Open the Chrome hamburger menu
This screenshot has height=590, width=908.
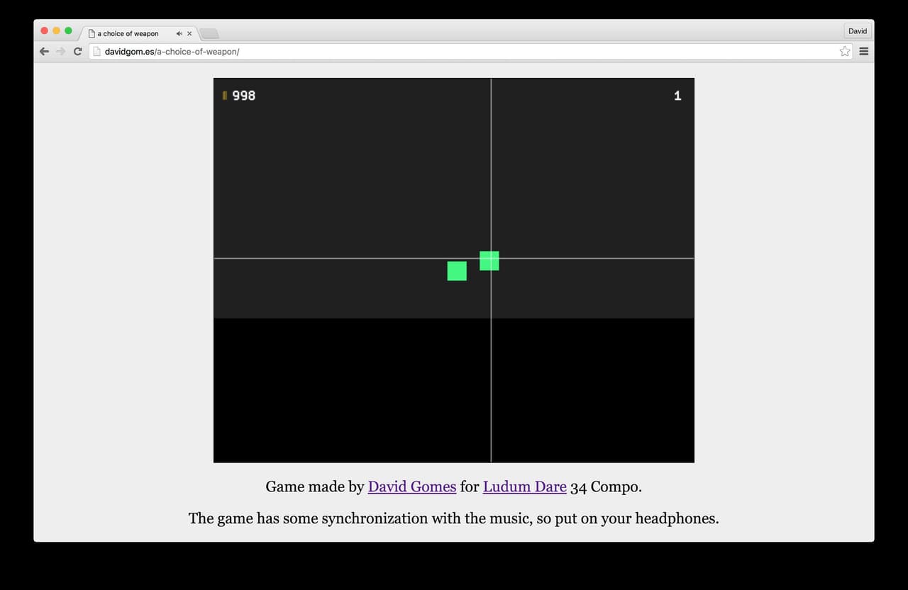(x=864, y=51)
